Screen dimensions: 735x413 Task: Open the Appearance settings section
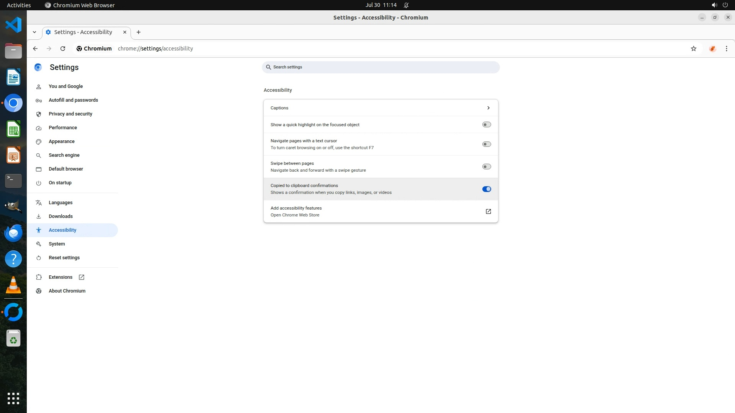pos(62,141)
